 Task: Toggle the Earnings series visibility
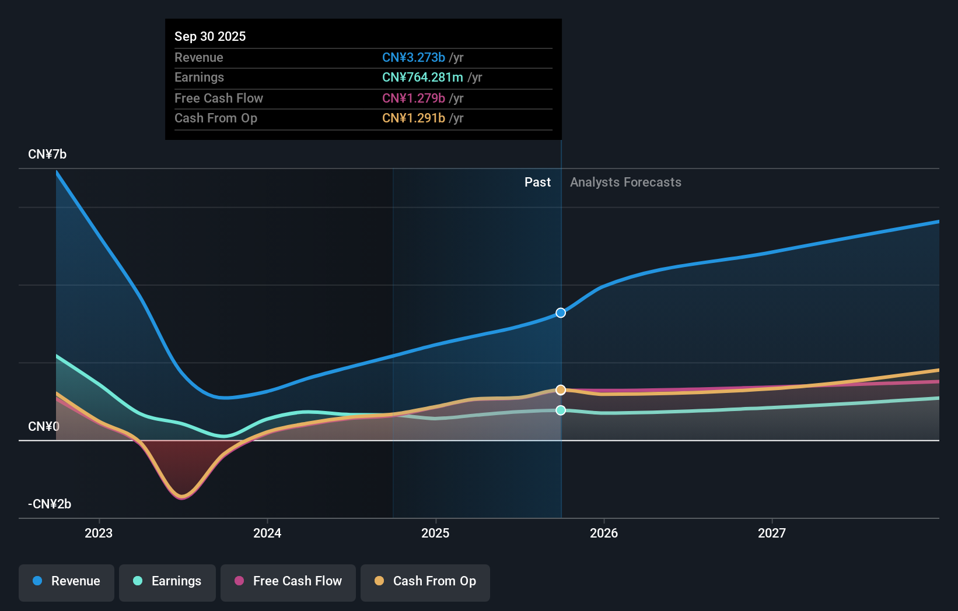coord(167,582)
